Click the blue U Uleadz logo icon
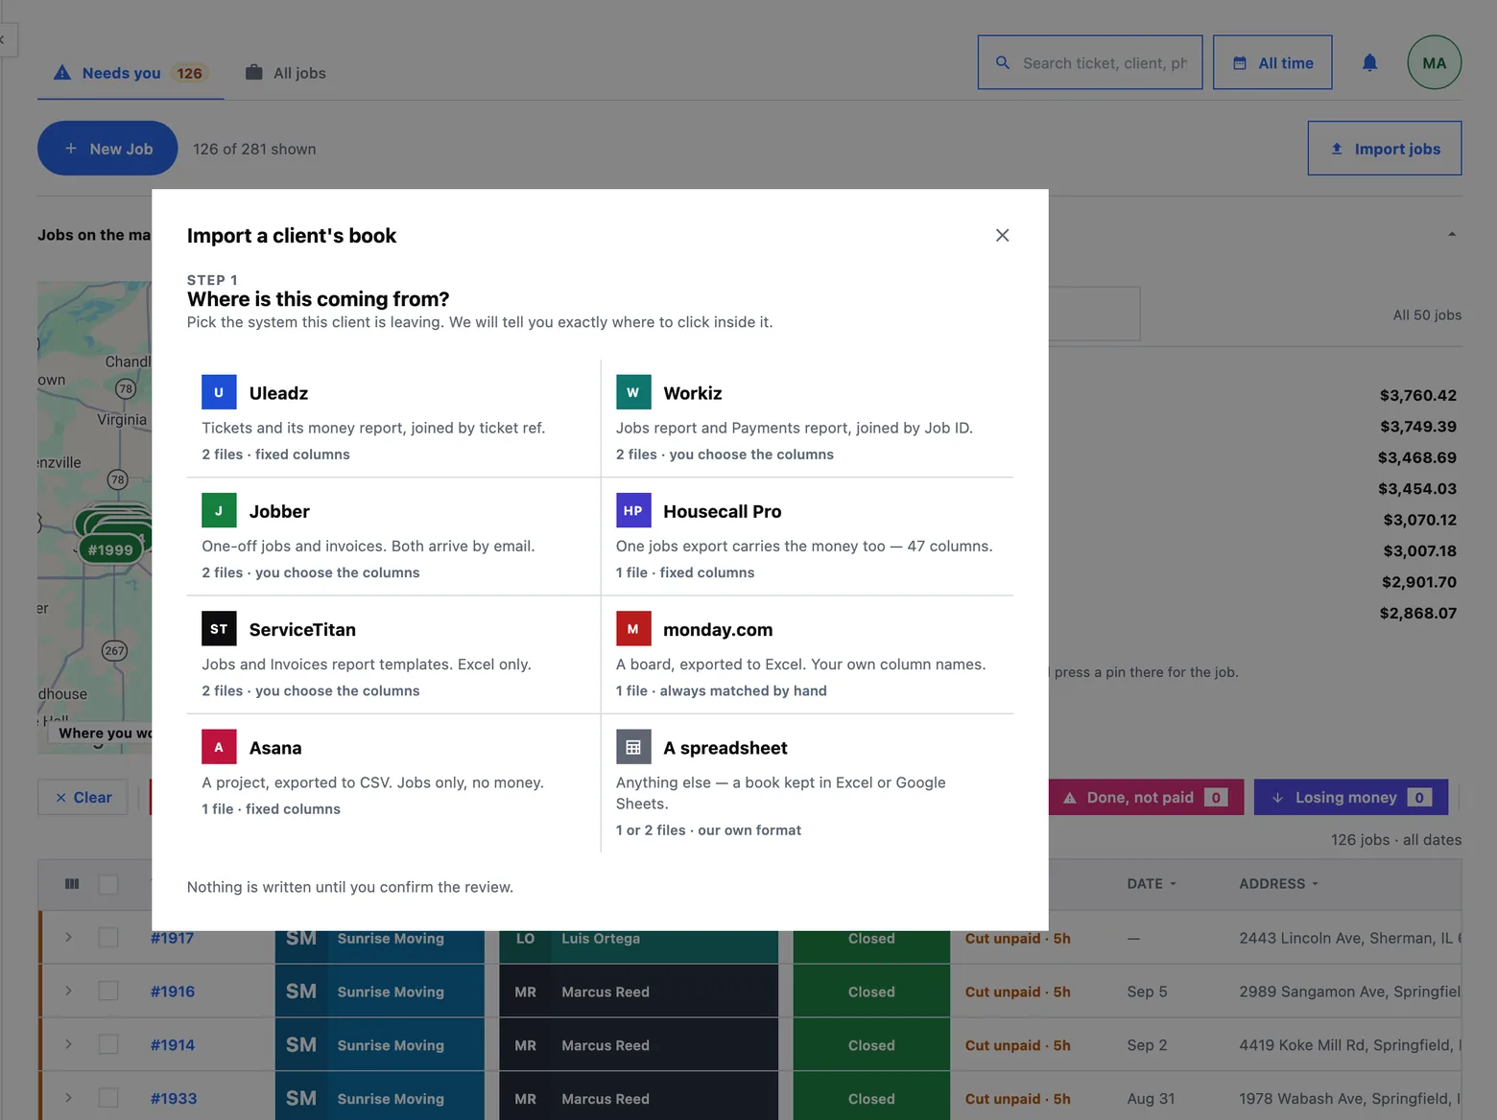The image size is (1497, 1120). 219,392
